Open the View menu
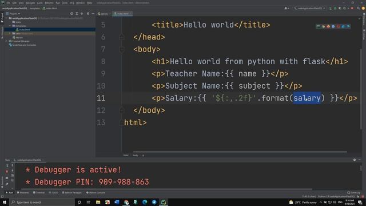This screenshot has width=366, height=206. [x=21, y=3]
